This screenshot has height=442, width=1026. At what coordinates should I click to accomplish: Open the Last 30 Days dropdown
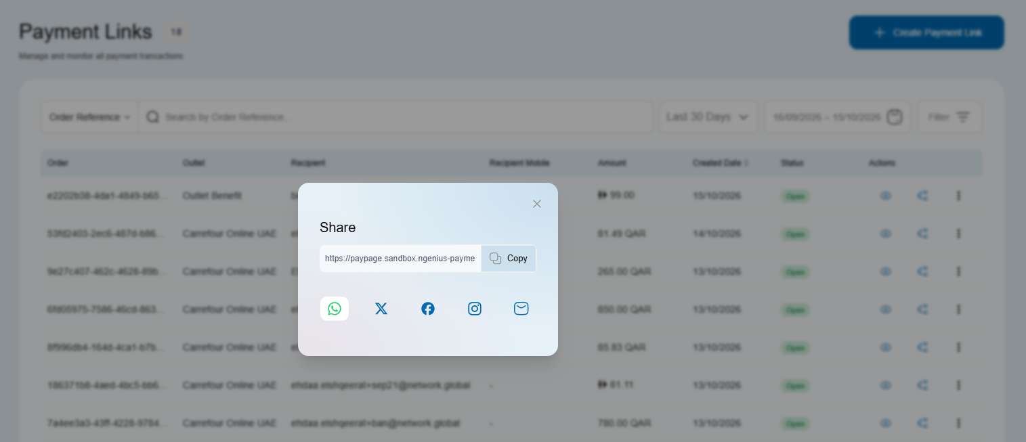tap(708, 117)
